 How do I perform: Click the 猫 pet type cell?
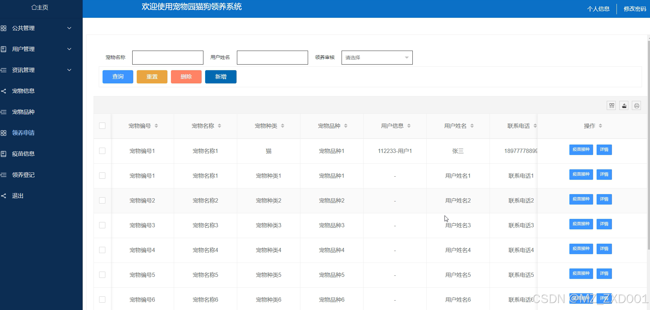269,151
